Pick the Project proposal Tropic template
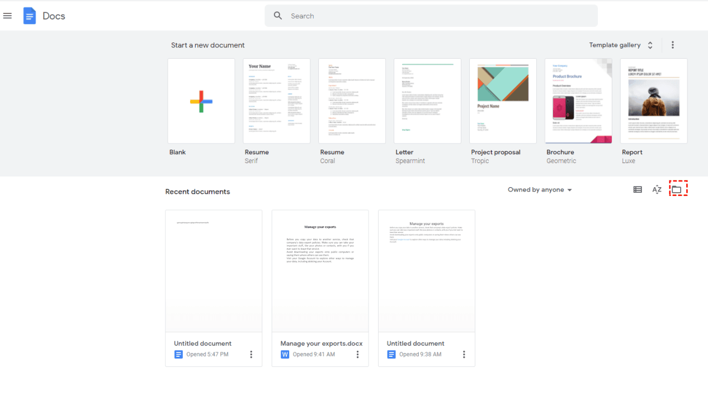This screenshot has height=396, width=708. (503, 101)
